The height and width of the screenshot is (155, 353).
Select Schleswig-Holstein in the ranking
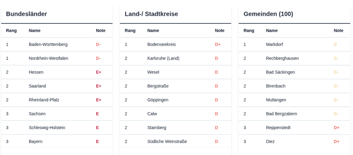pyautogui.click(x=47, y=127)
